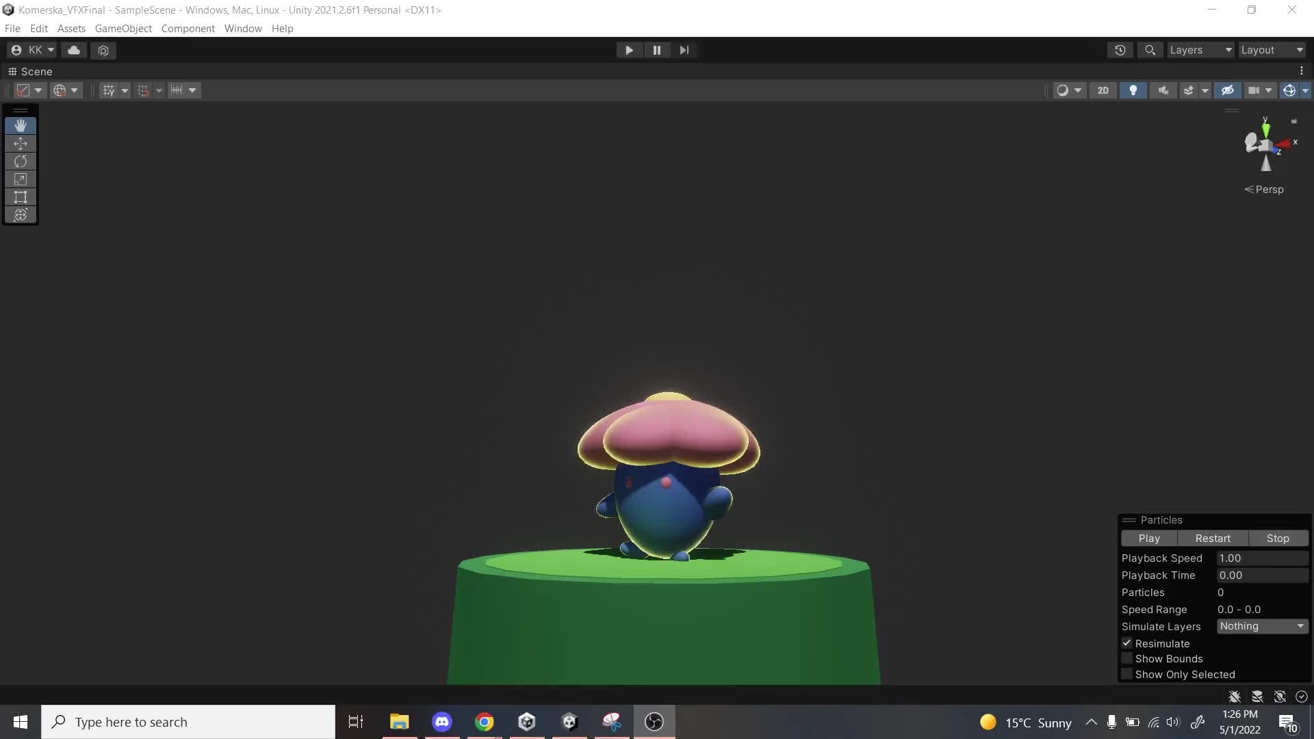
Task: Open the undo history icon
Action: tap(1120, 50)
